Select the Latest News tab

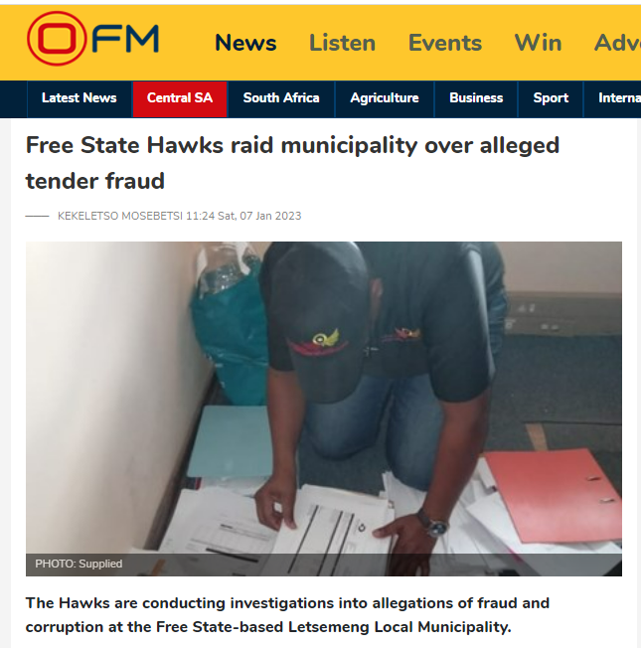pos(79,98)
